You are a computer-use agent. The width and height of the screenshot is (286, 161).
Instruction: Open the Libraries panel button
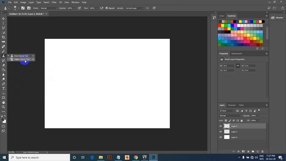(277, 18)
